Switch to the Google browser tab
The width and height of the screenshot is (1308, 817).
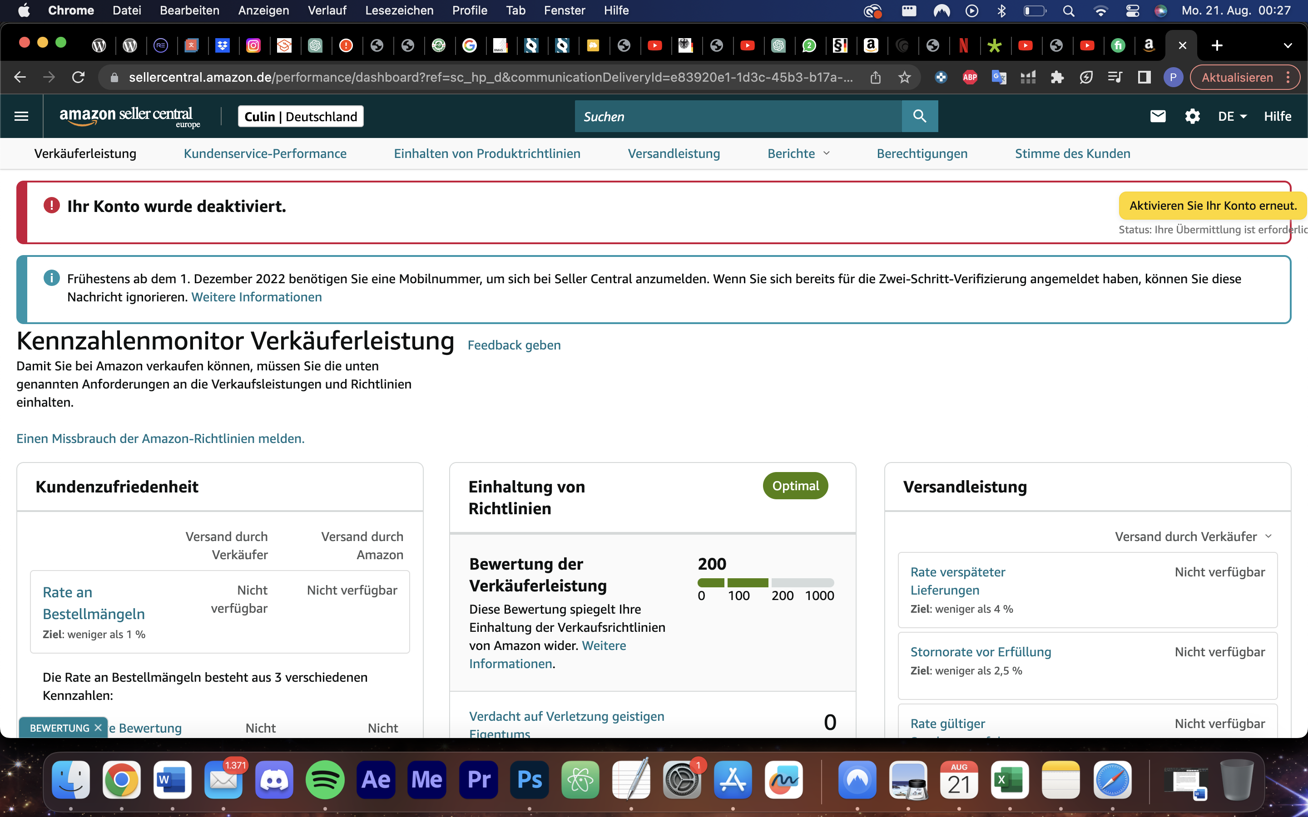click(469, 45)
